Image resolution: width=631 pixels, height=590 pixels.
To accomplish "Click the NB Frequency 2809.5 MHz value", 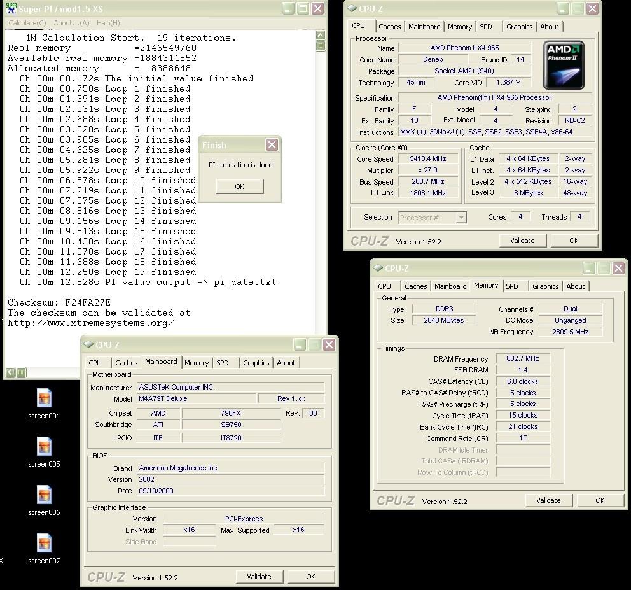I will click(570, 332).
